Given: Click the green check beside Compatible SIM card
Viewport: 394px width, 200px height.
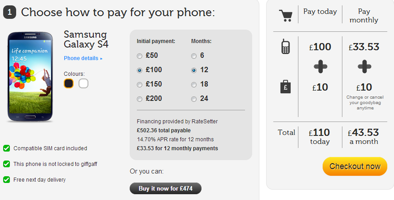Looking at the screenshot, I should (x=7, y=148).
